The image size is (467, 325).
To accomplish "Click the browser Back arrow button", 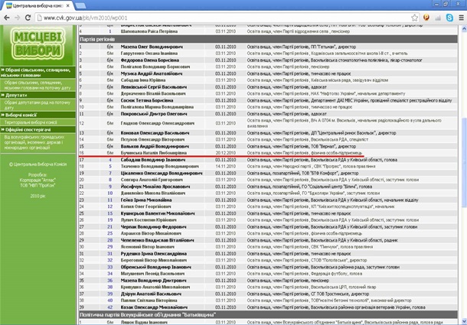I will [8, 16].
